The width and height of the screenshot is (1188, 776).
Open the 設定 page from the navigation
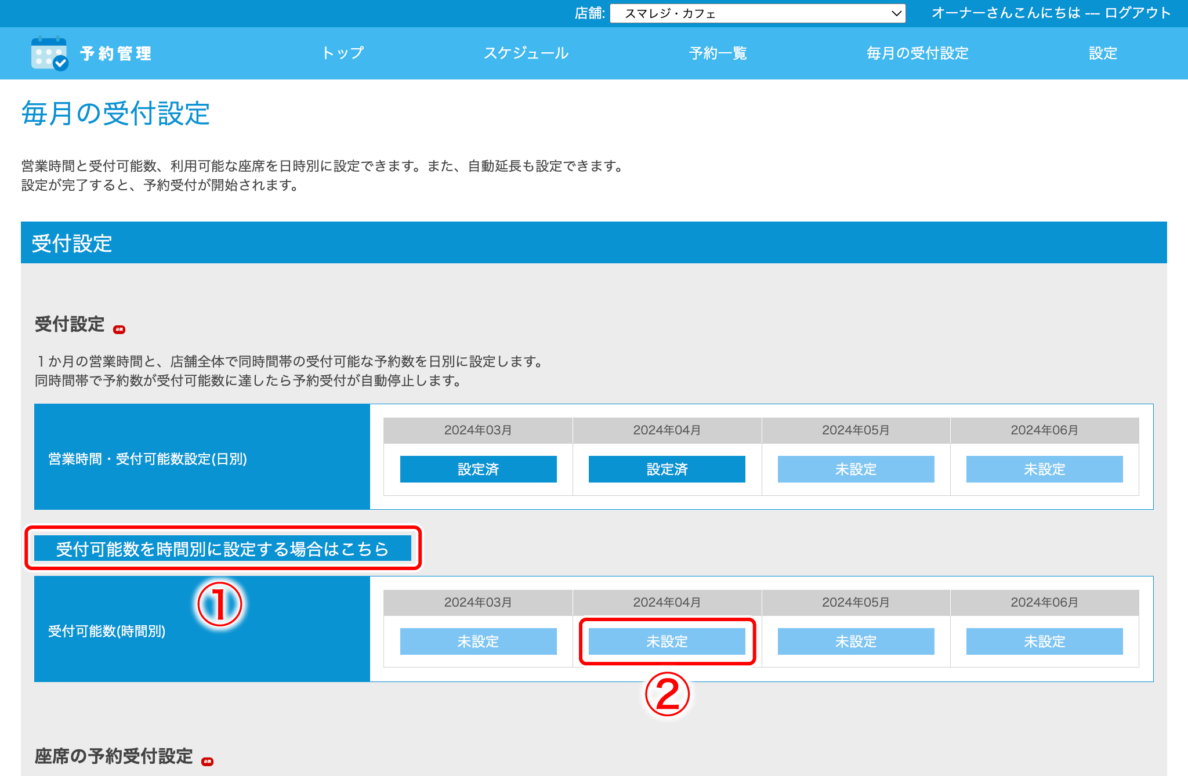click(1102, 53)
